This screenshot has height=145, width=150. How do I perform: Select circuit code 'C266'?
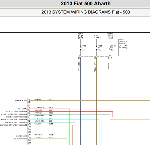click(51, 118)
